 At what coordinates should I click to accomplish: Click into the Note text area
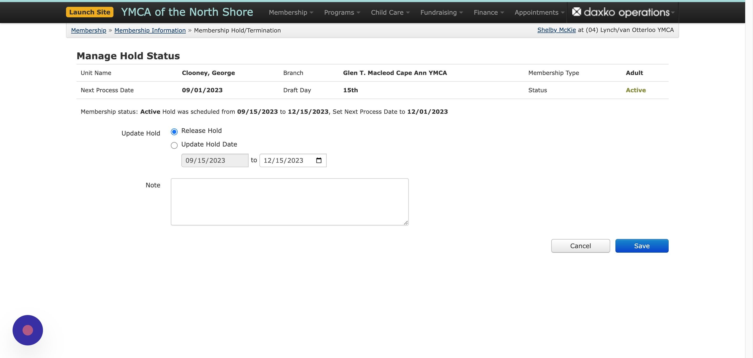point(290,202)
